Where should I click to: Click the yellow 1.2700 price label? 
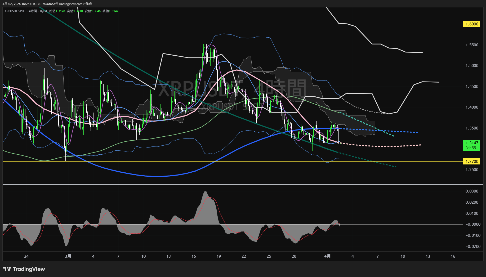[x=471, y=161]
